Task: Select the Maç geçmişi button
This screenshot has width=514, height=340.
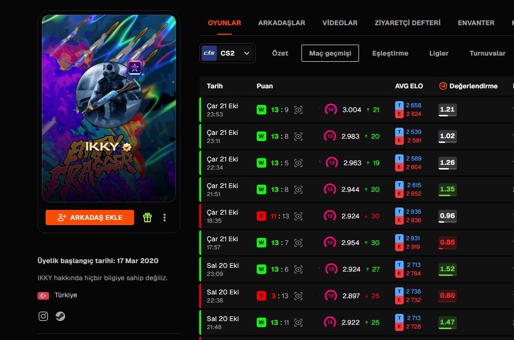Action: coord(330,53)
